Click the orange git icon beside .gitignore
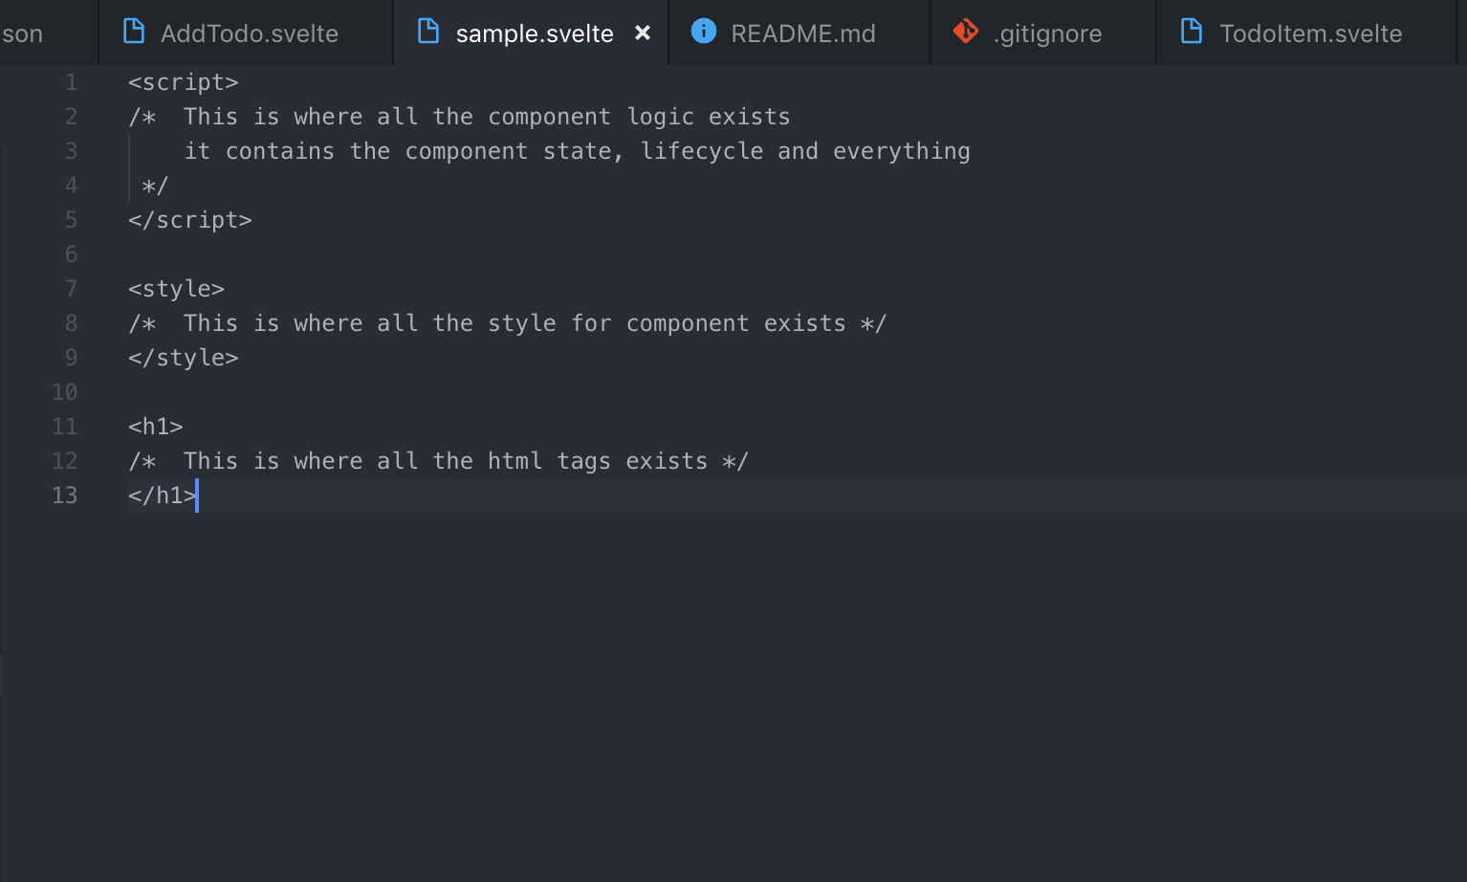Viewport: 1467px width, 882px height. pos(965,32)
